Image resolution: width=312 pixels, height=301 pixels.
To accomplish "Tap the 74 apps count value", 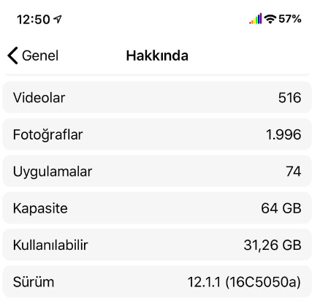I will [294, 171].
